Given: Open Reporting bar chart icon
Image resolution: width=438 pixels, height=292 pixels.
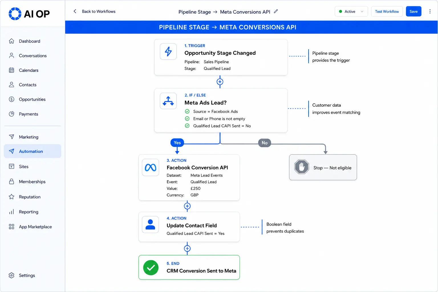Looking at the screenshot, I should (x=11, y=212).
